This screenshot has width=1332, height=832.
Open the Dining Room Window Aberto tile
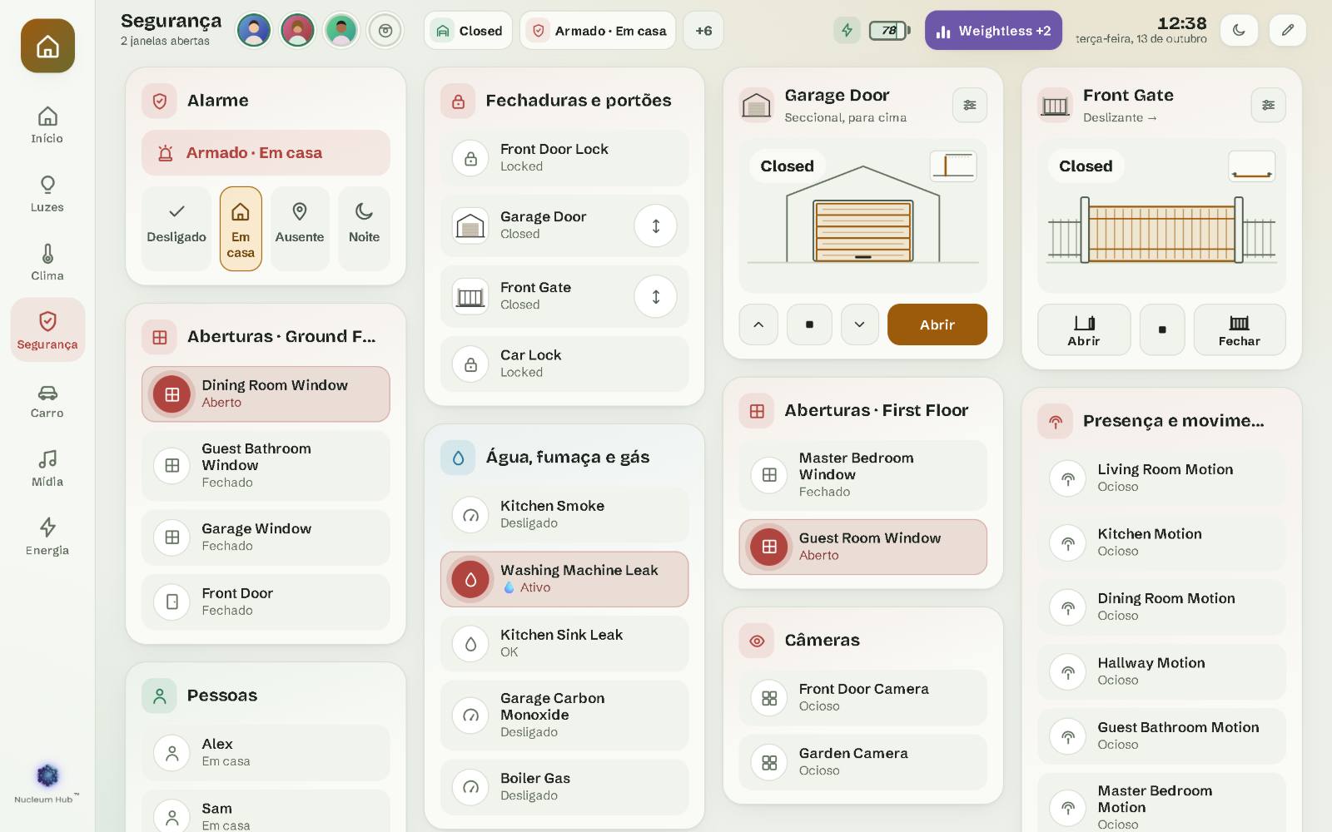pos(266,394)
